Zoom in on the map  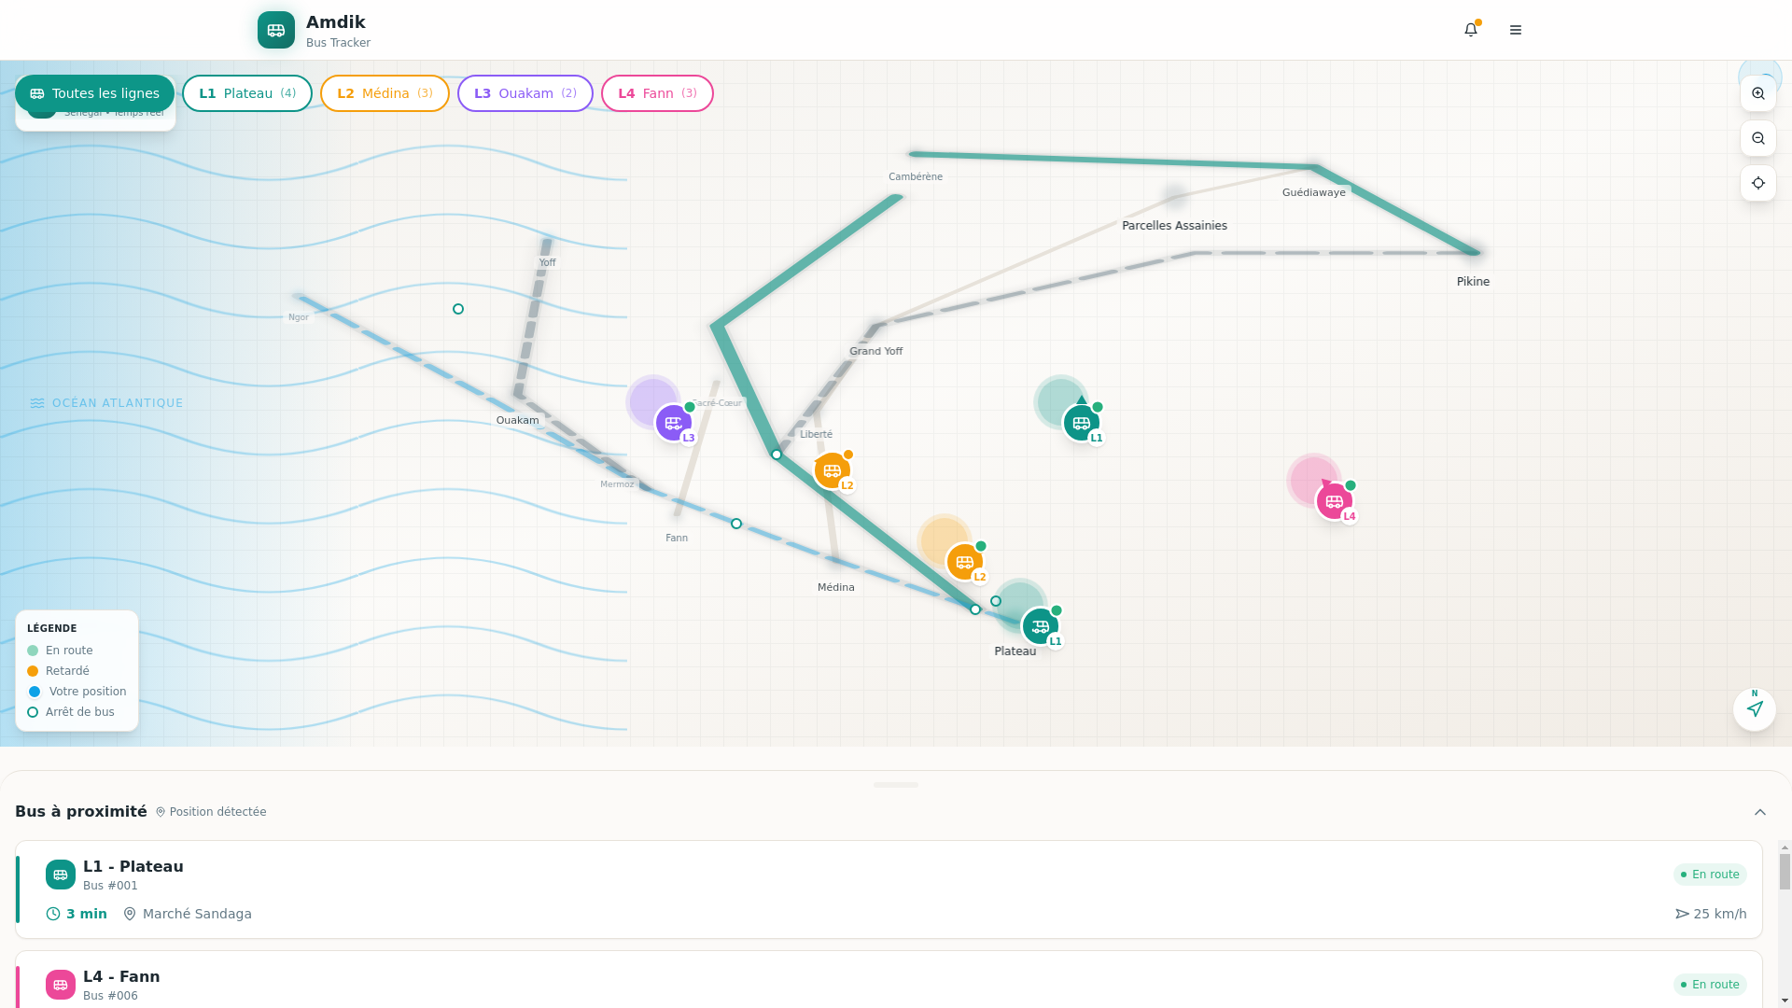(x=1758, y=93)
